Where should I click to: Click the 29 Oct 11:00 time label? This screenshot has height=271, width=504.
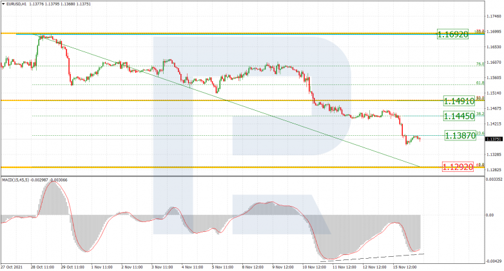(x=73, y=267)
